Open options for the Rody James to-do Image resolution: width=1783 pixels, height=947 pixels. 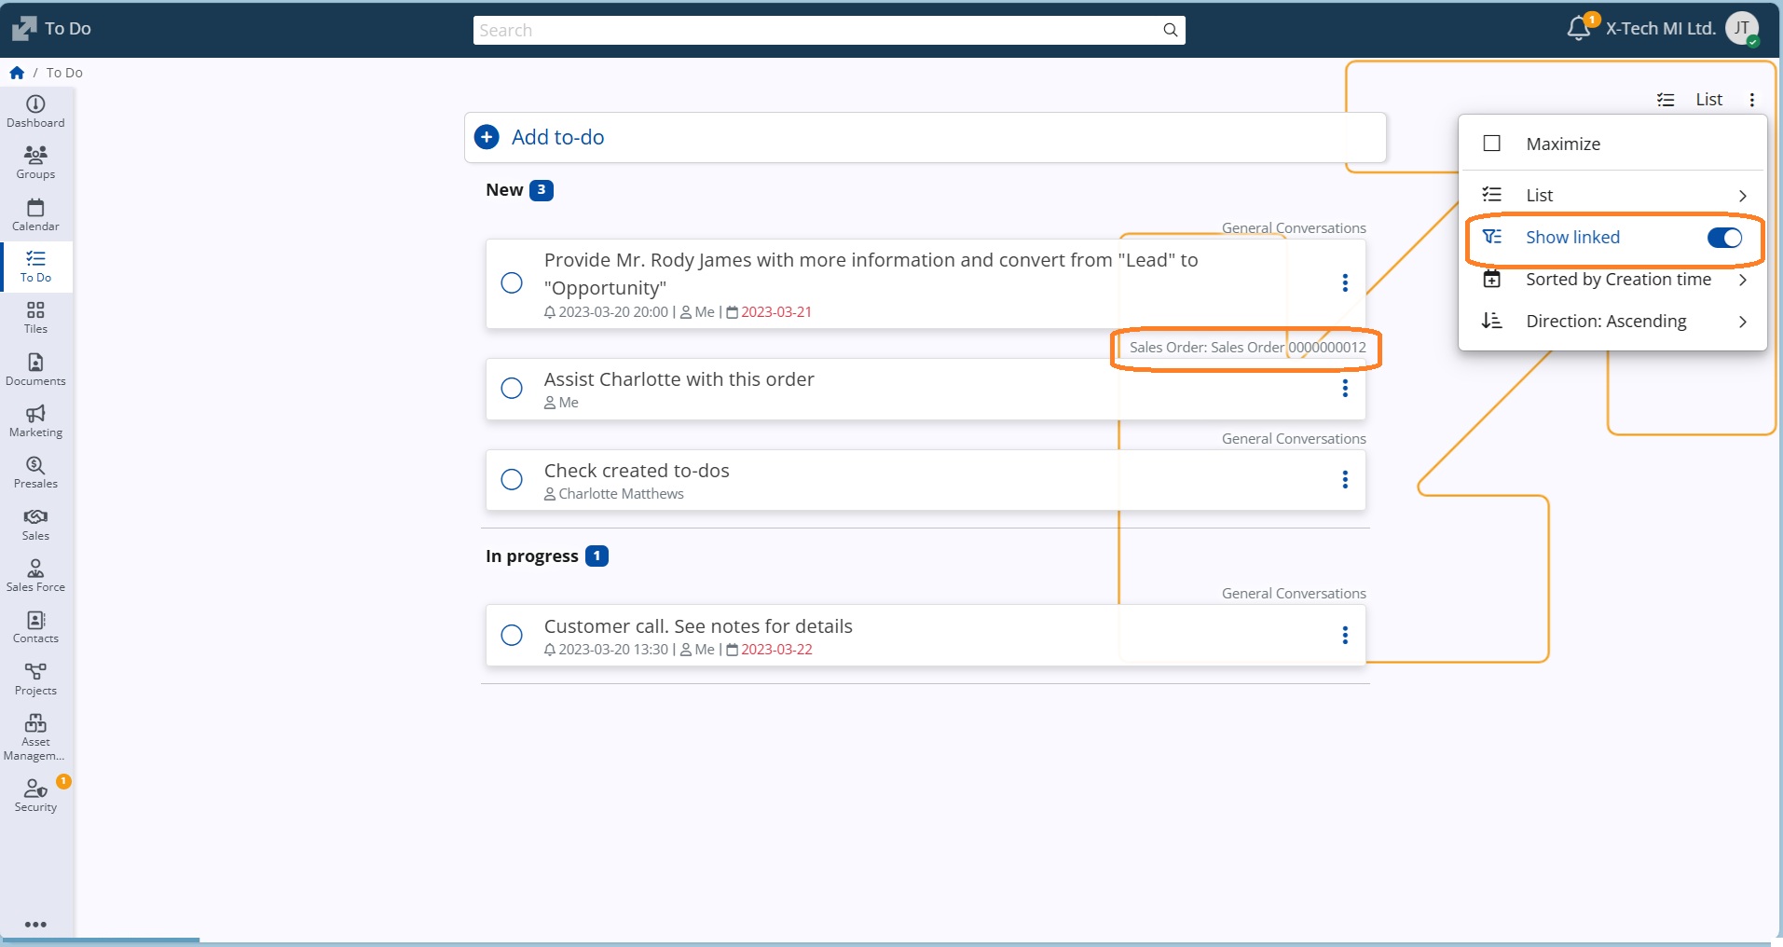(x=1345, y=282)
